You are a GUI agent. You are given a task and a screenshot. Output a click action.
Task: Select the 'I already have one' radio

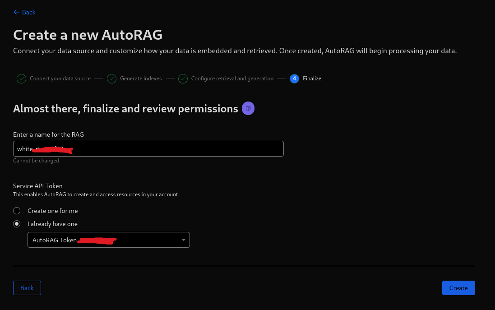(x=17, y=224)
